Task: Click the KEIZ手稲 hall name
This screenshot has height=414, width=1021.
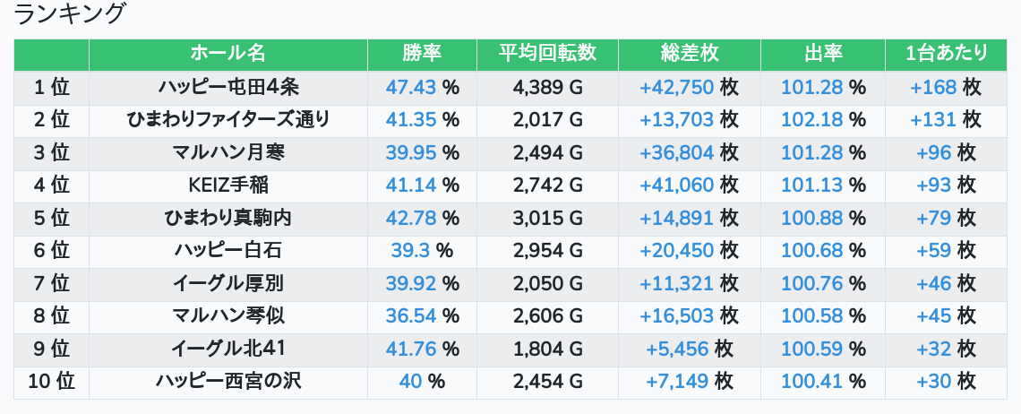Action: coord(227,185)
